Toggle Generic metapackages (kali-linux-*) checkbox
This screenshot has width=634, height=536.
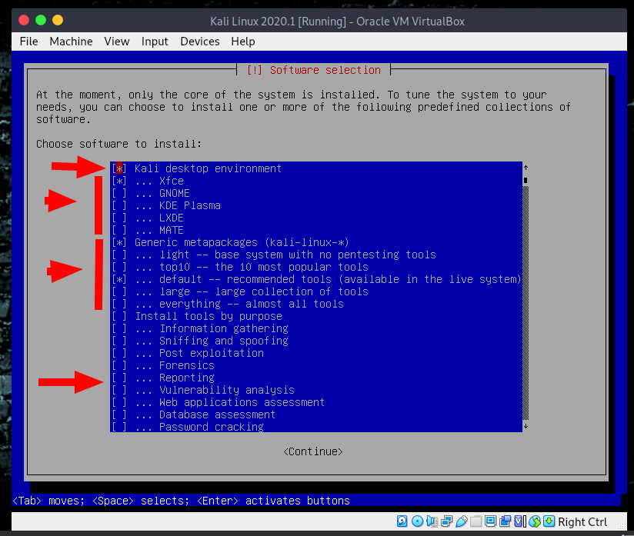(118, 242)
